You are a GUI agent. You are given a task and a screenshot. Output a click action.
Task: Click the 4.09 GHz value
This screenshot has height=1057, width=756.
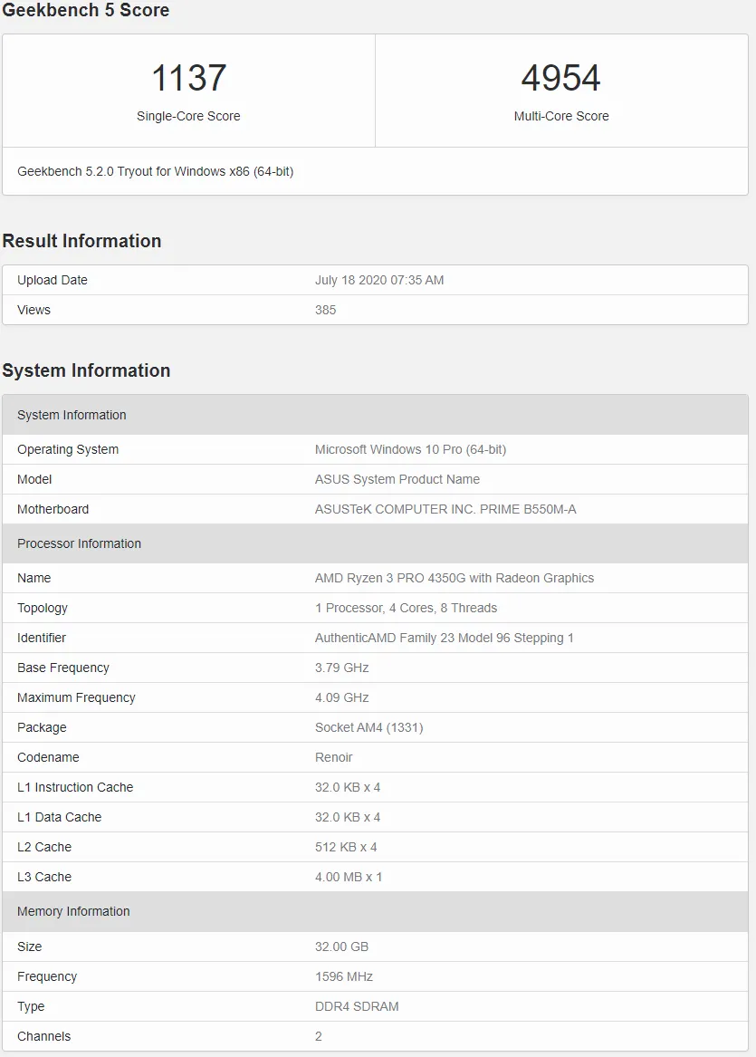[341, 697]
